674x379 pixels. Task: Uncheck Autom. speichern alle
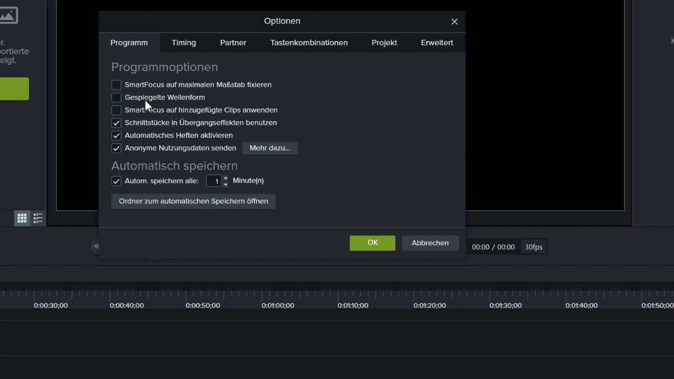pyautogui.click(x=116, y=181)
